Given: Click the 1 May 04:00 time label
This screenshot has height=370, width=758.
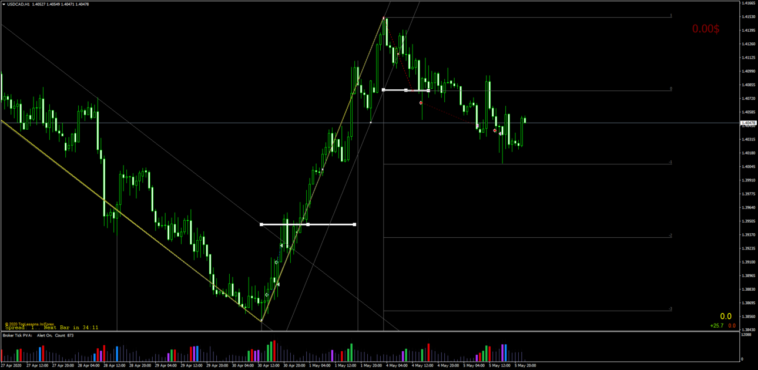Looking at the screenshot, I should (321, 365).
